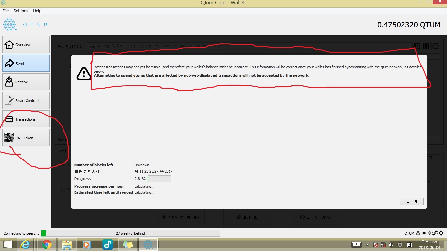Image resolution: width=447 pixels, height=251 pixels.
Task: Open the Overview page
Action: [26, 44]
